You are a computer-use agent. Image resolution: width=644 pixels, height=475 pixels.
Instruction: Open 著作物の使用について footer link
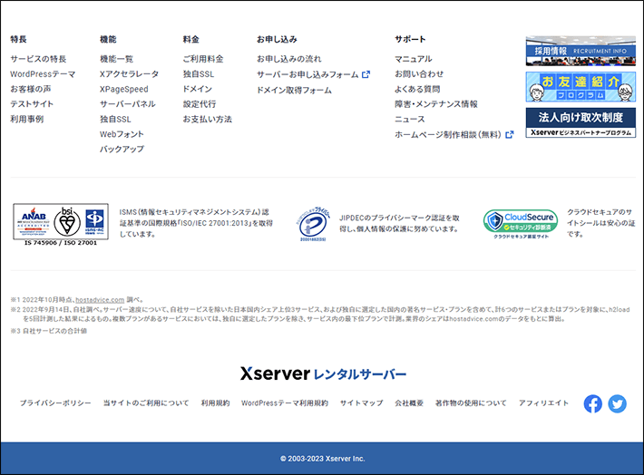[471, 403]
